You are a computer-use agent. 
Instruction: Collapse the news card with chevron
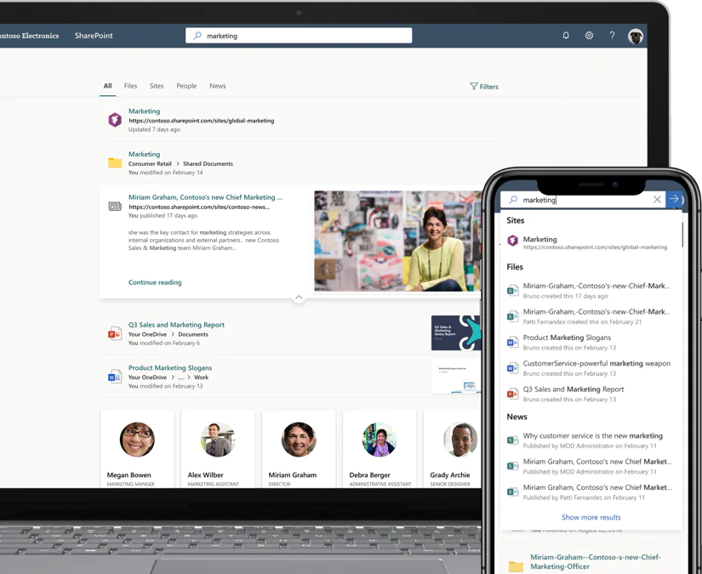pyautogui.click(x=299, y=298)
